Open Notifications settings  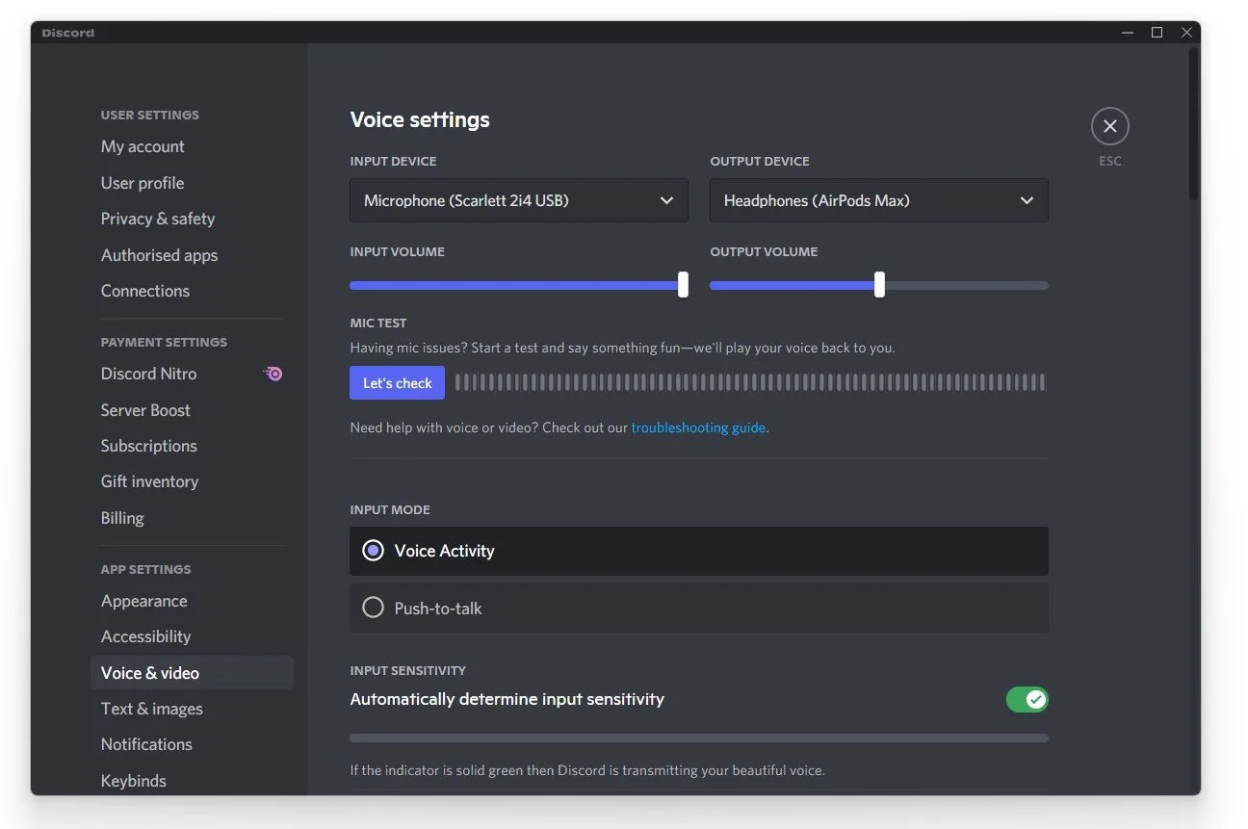point(146,744)
